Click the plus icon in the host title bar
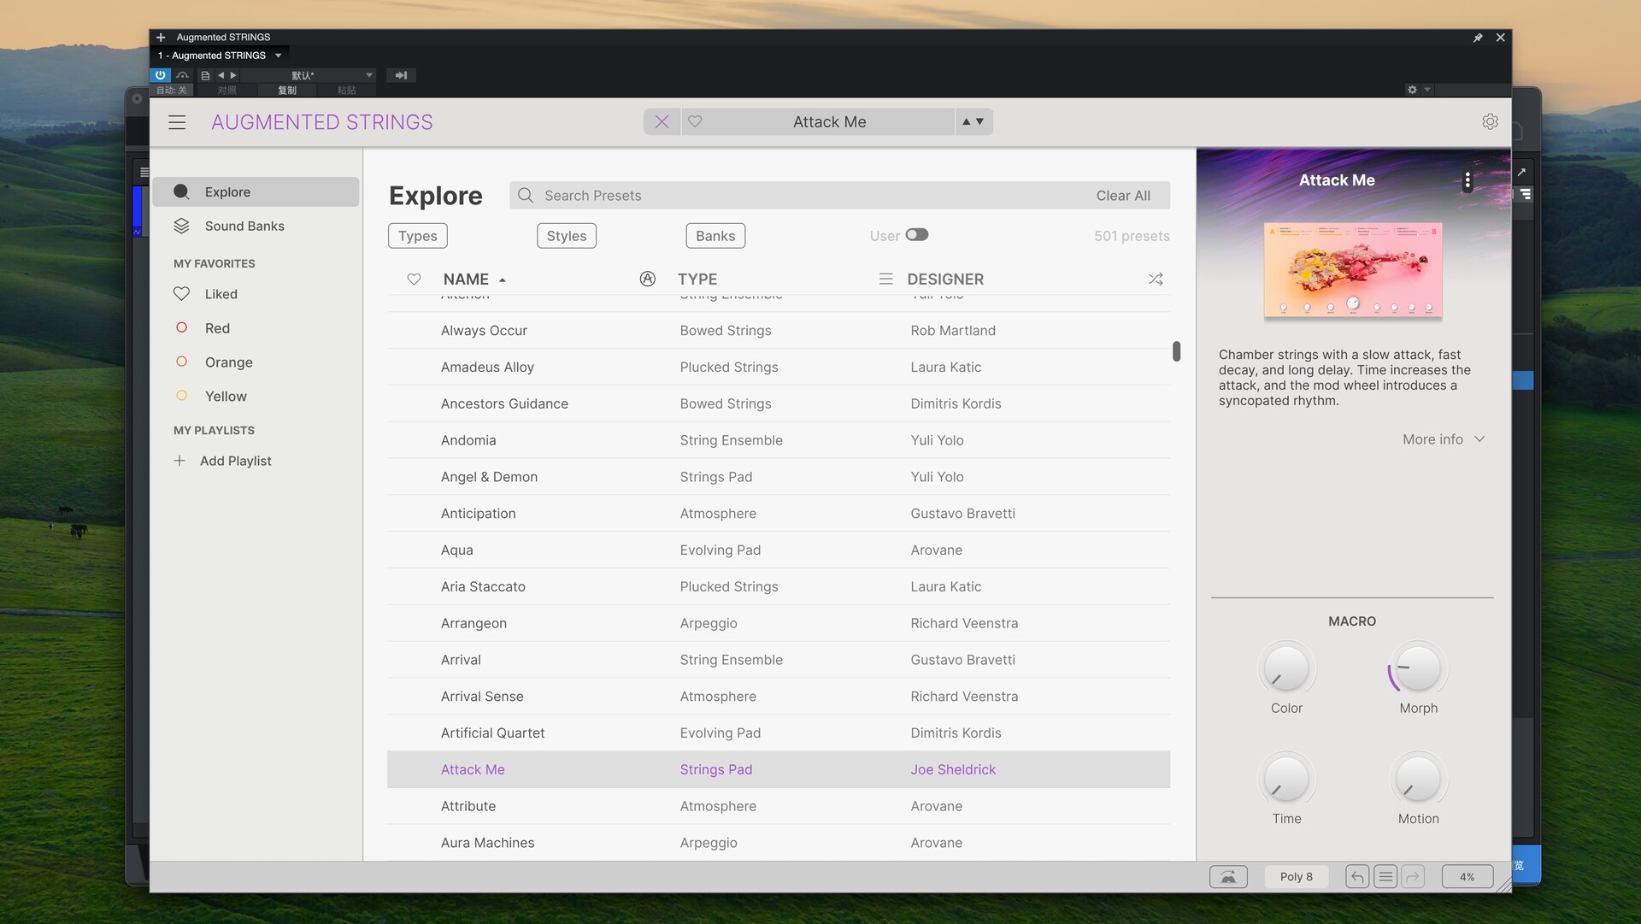Image resolution: width=1641 pixels, height=924 pixels. (161, 38)
